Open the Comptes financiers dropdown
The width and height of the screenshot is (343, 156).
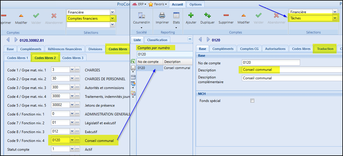[x=112, y=19]
